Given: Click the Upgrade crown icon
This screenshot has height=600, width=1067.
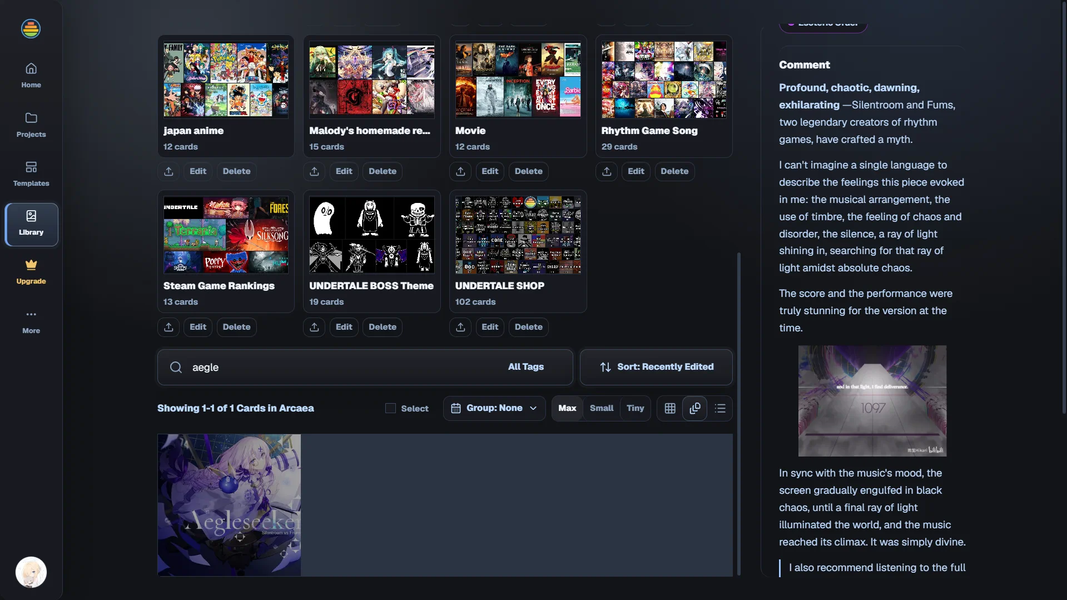Looking at the screenshot, I should click(x=31, y=265).
